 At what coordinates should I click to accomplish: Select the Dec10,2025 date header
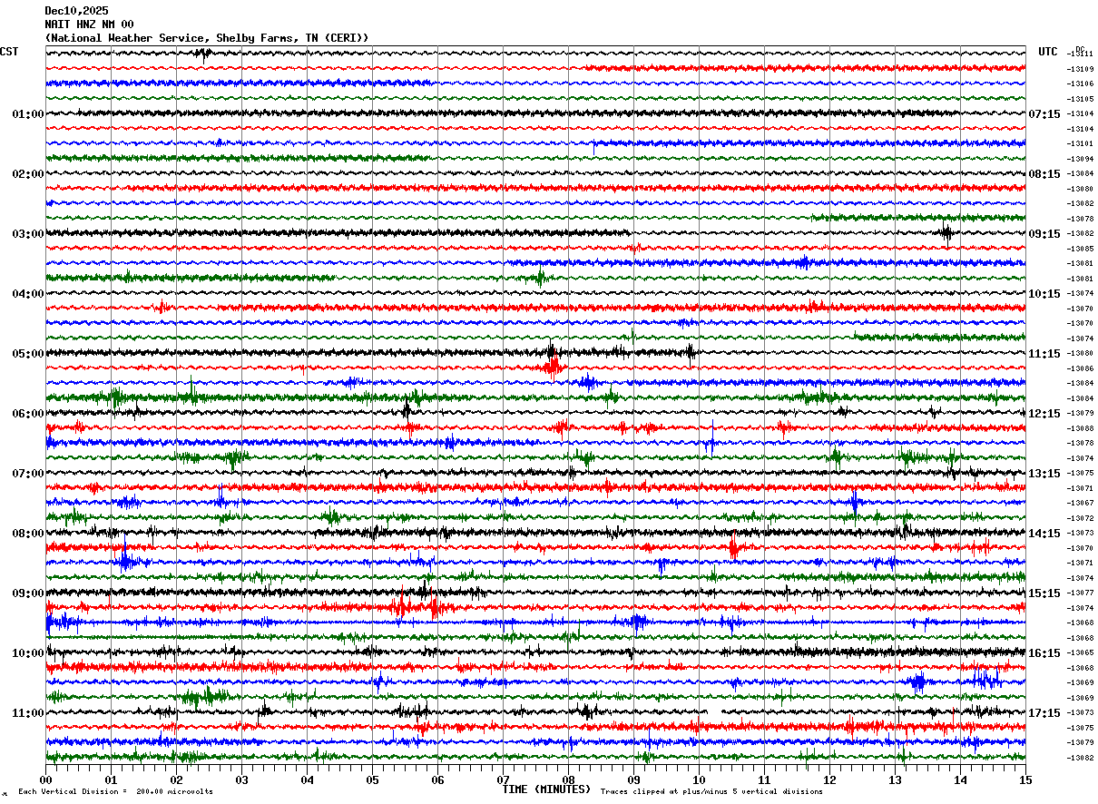(76, 11)
